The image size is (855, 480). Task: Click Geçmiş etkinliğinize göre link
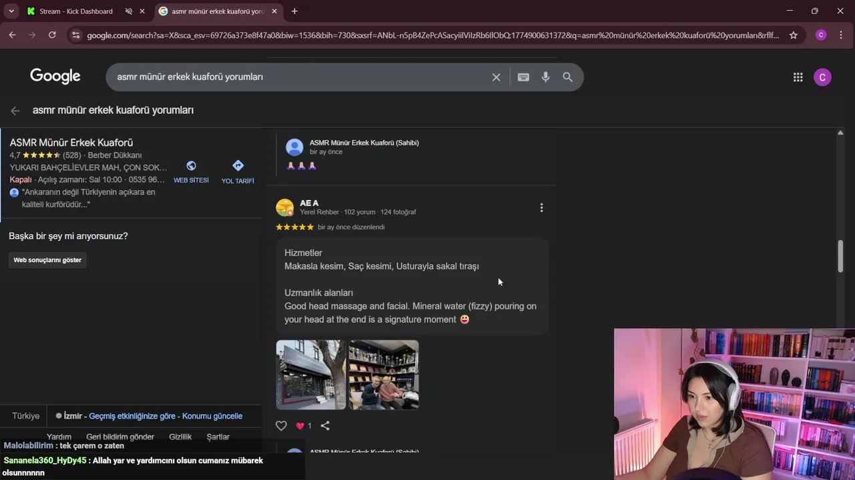(132, 416)
